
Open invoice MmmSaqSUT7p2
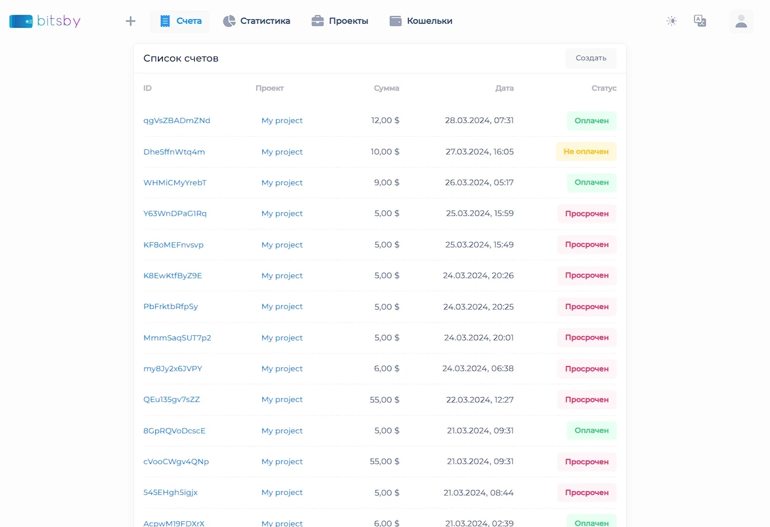tap(177, 338)
